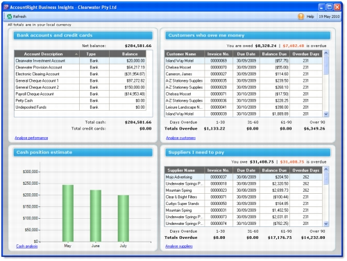Open the Analyse customers link
Image resolution: width=347 pixels, height=261 pixels.
(x=180, y=138)
